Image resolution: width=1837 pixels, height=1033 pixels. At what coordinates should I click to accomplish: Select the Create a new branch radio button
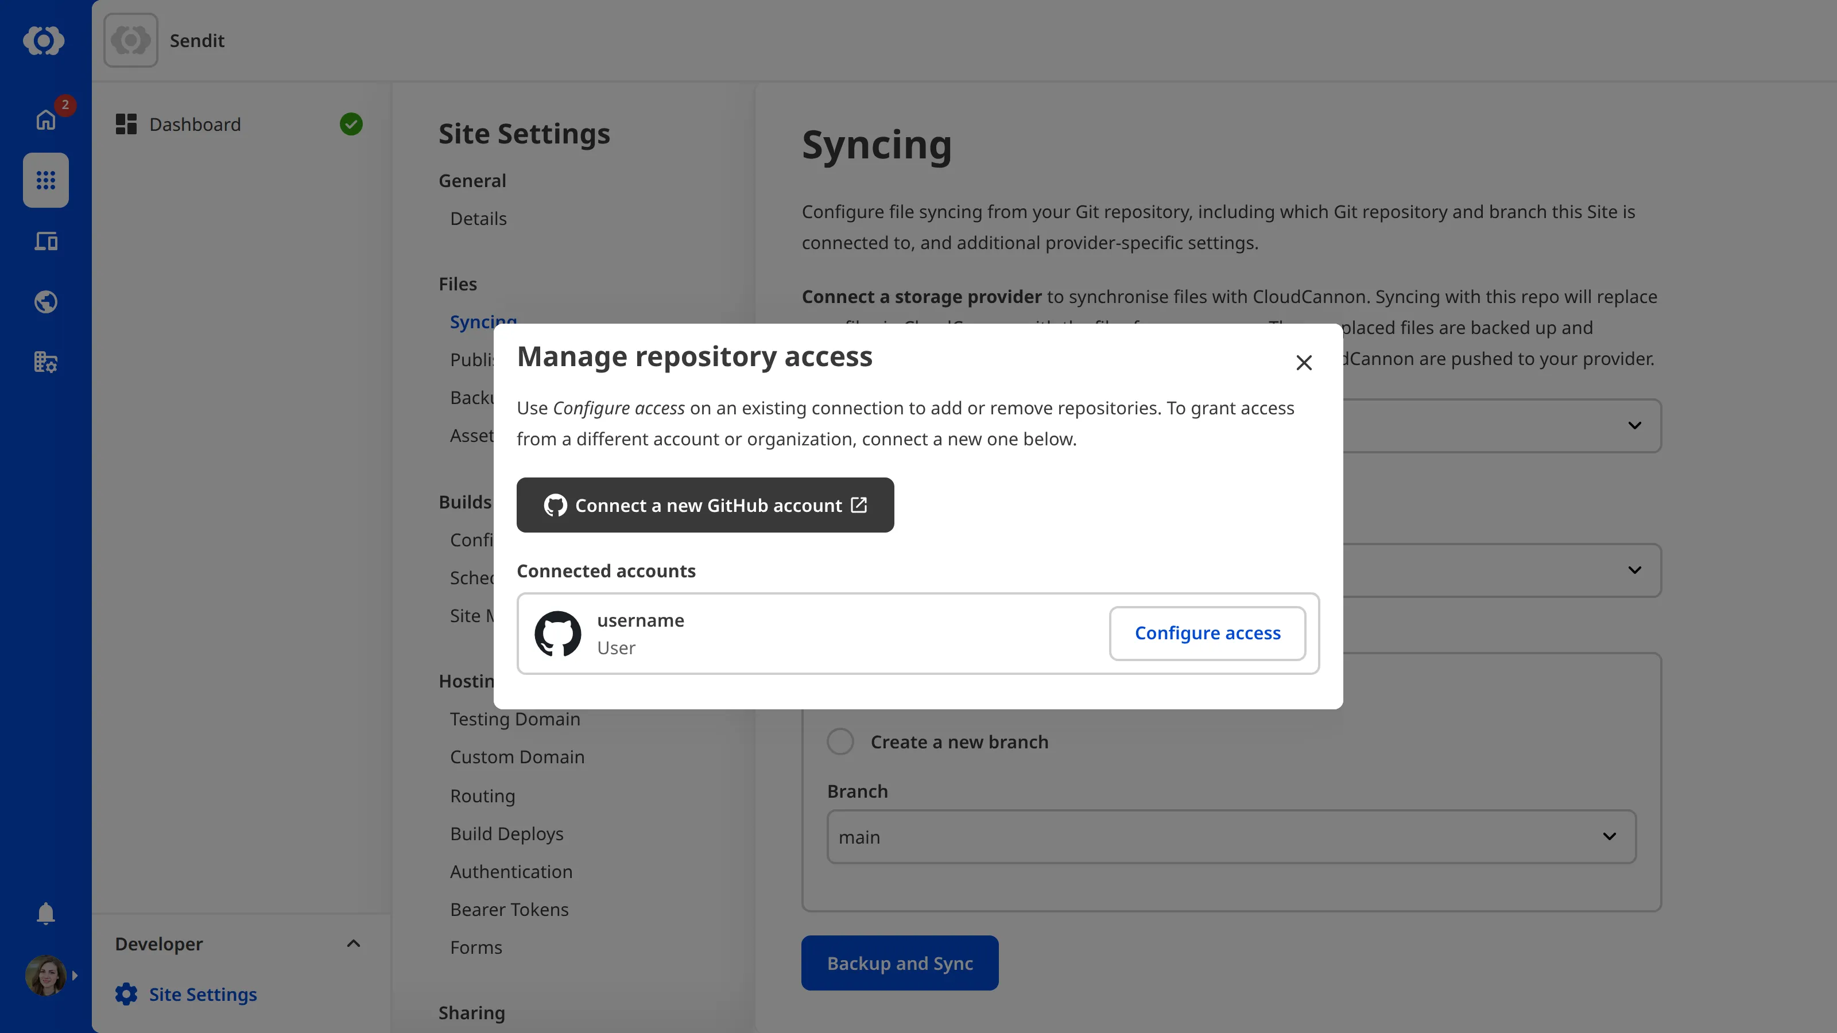840,741
